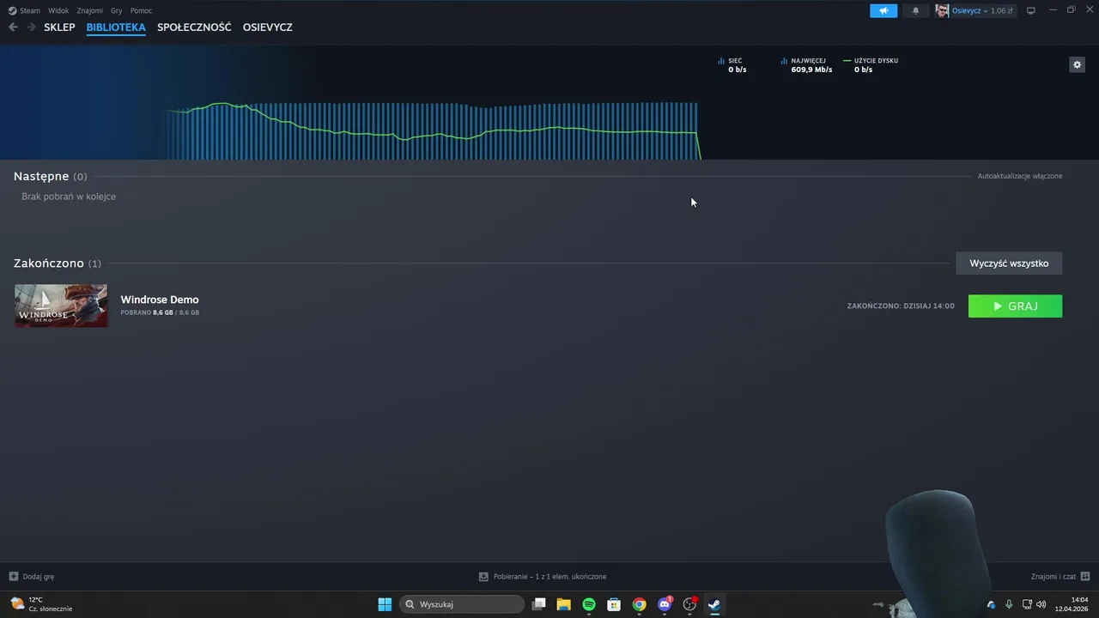
Task: Open the Widok menu
Action: (58, 10)
